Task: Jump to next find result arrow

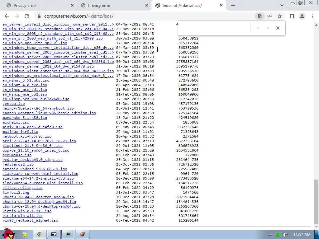Action: tap(268, 28)
